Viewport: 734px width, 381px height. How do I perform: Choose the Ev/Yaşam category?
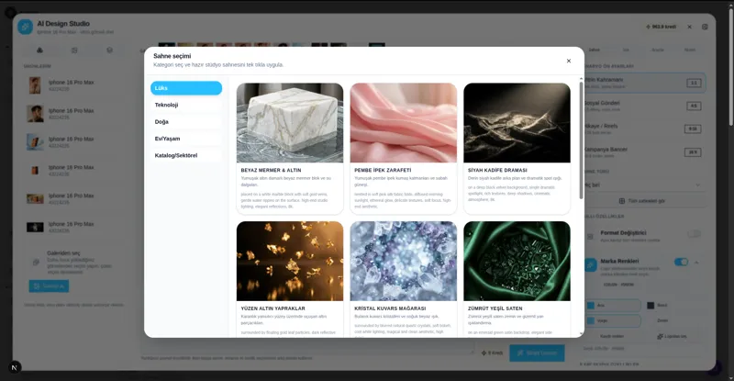click(x=186, y=139)
